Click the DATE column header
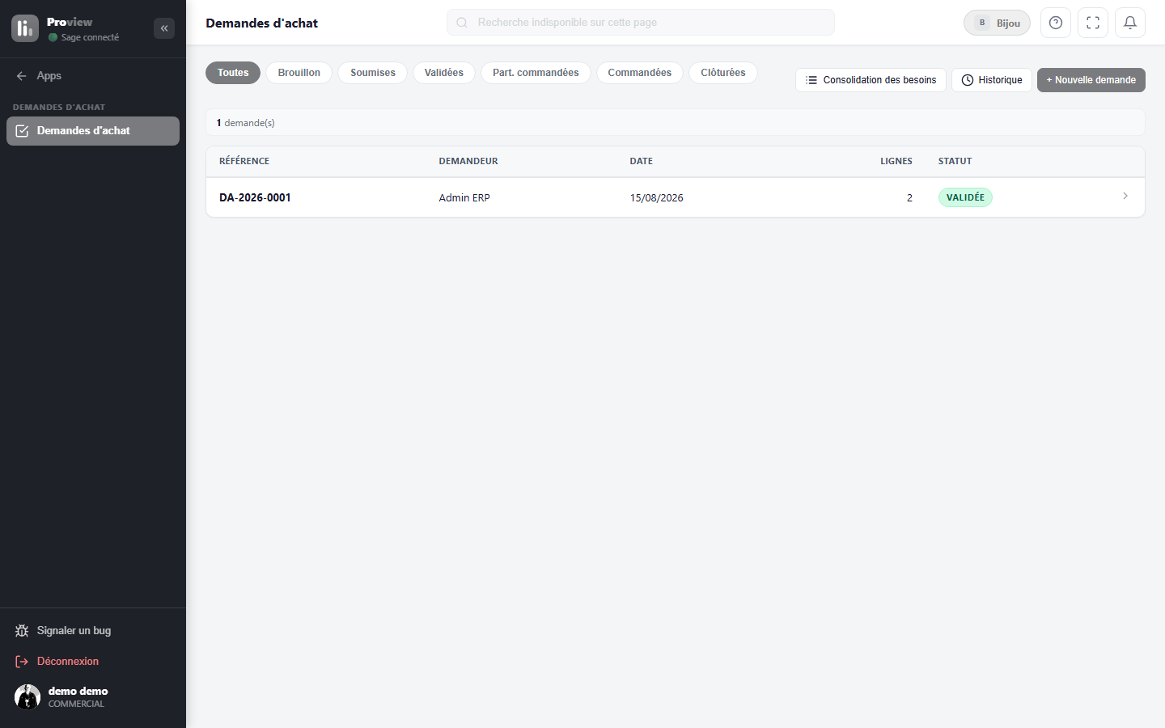The height and width of the screenshot is (728, 1165). coord(642,161)
